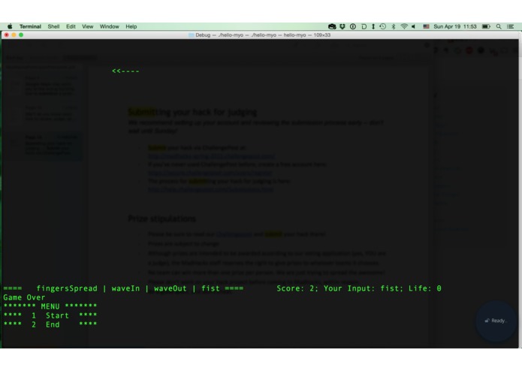Click the Debug folder icon in title bar
Image resolution: width=522 pixels, height=371 pixels.
[191, 35]
